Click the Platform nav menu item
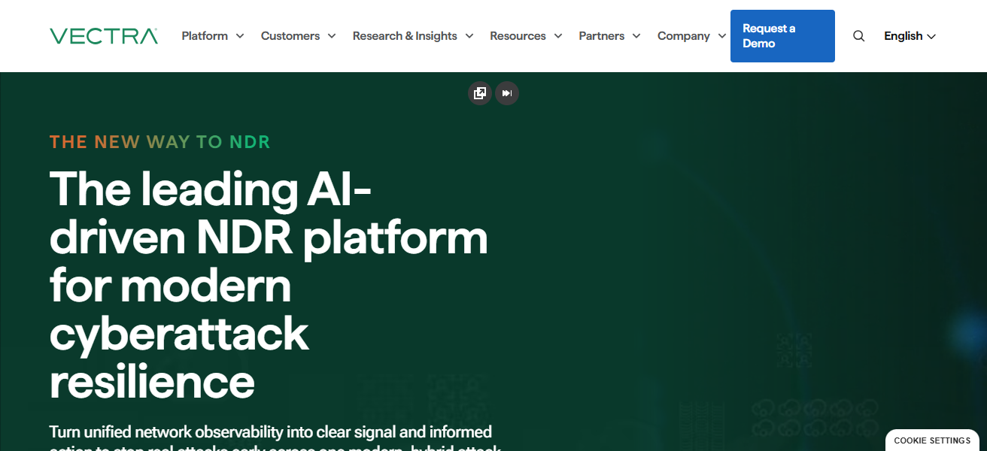The image size is (987, 451). [205, 35]
